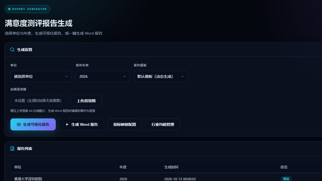Image resolution: width=322 pixels, height=181 pixels.
Task: Click the 单位 column header in table
Action: [x=18, y=167]
